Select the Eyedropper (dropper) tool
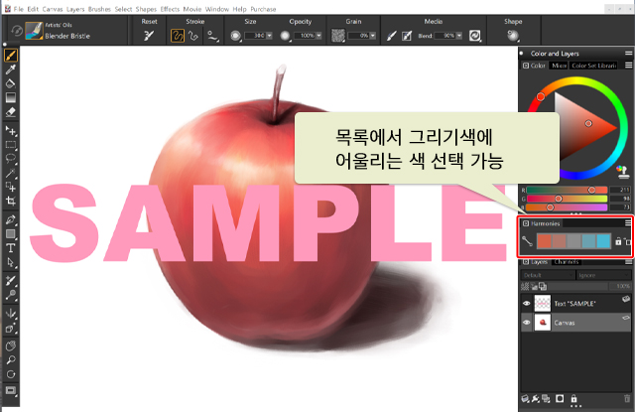 click(x=11, y=69)
